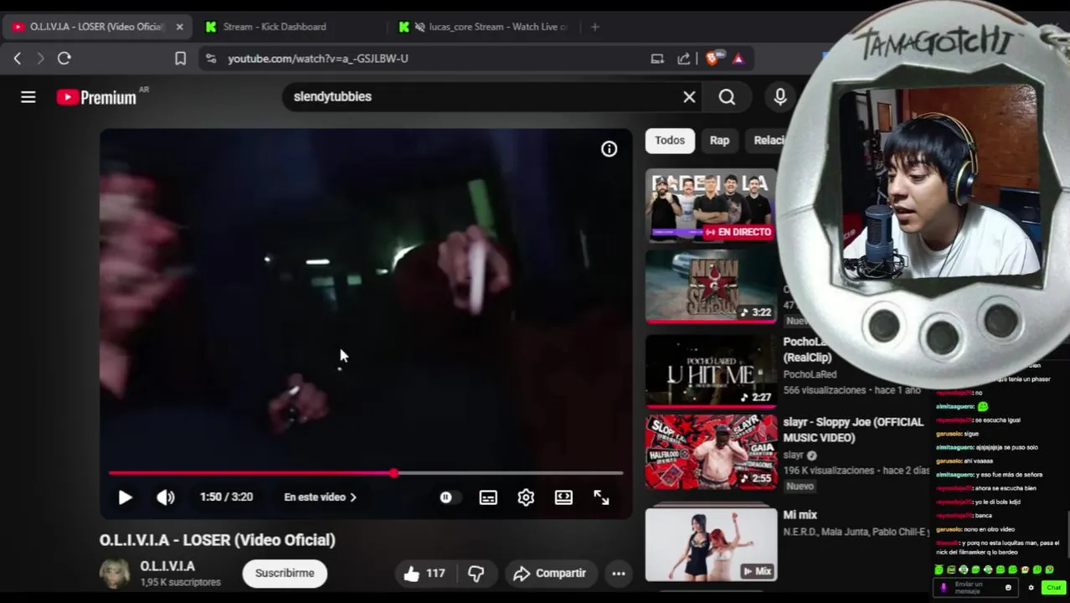This screenshot has height=603, width=1070.
Task: Run the YouTube search magnifier button
Action: coord(727,97)
